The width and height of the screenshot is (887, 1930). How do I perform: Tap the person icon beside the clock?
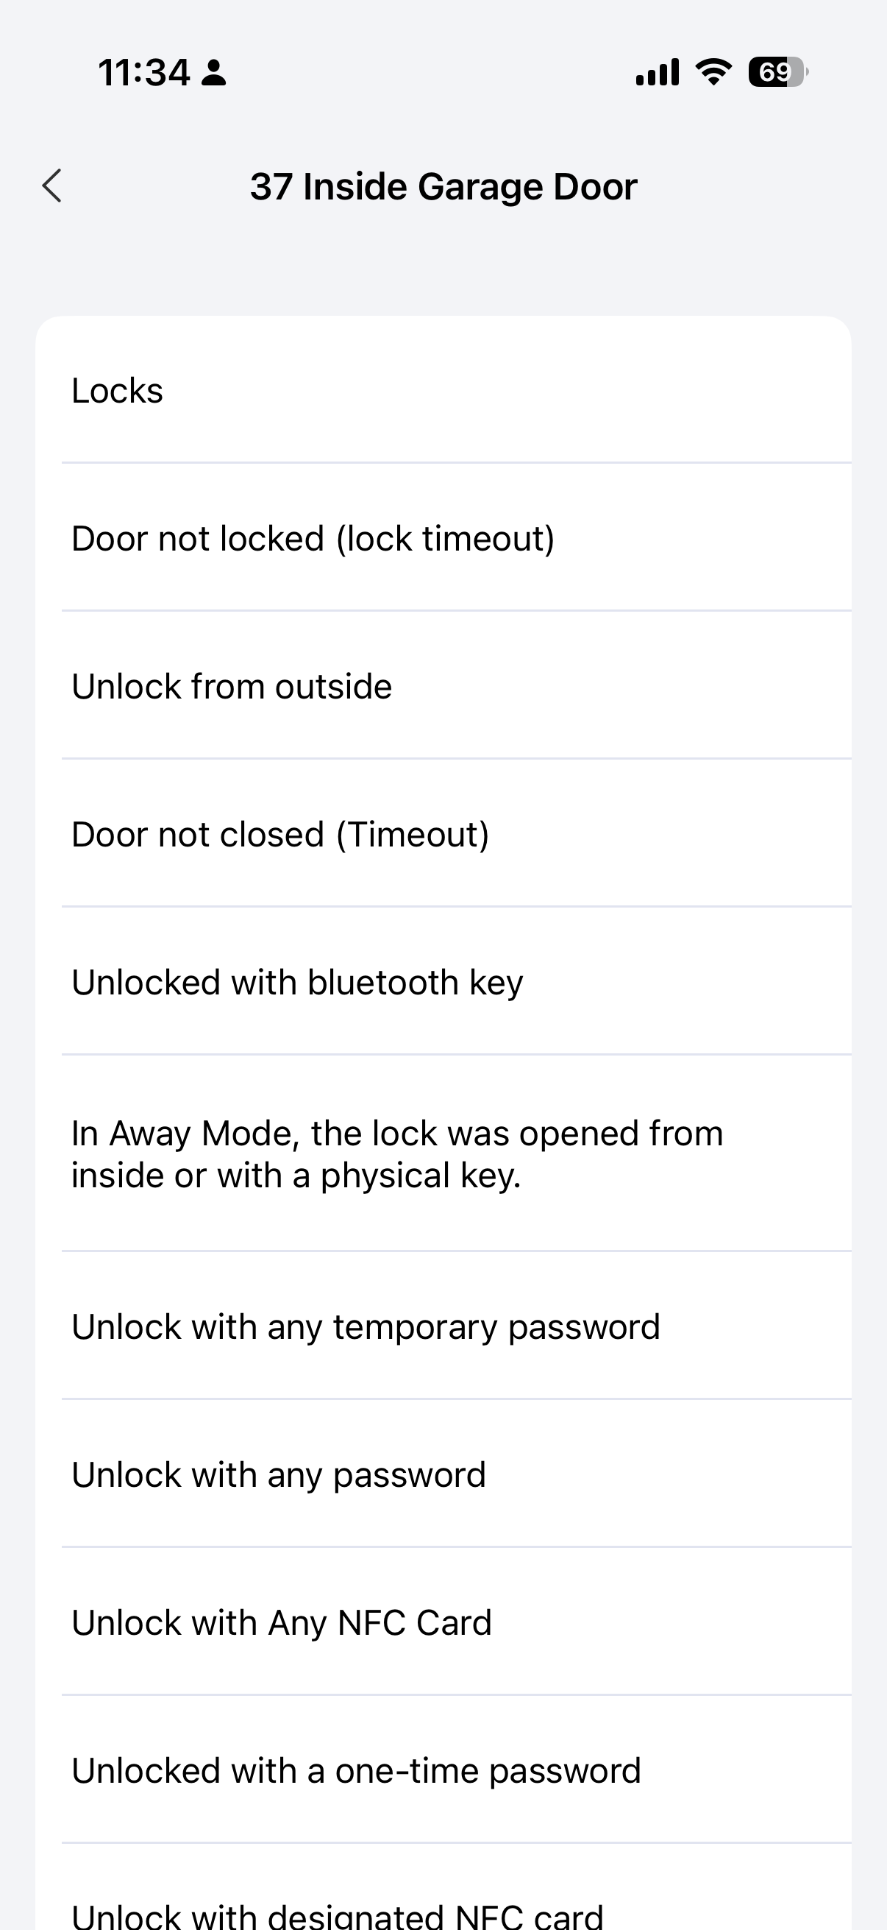click(214, 73)
